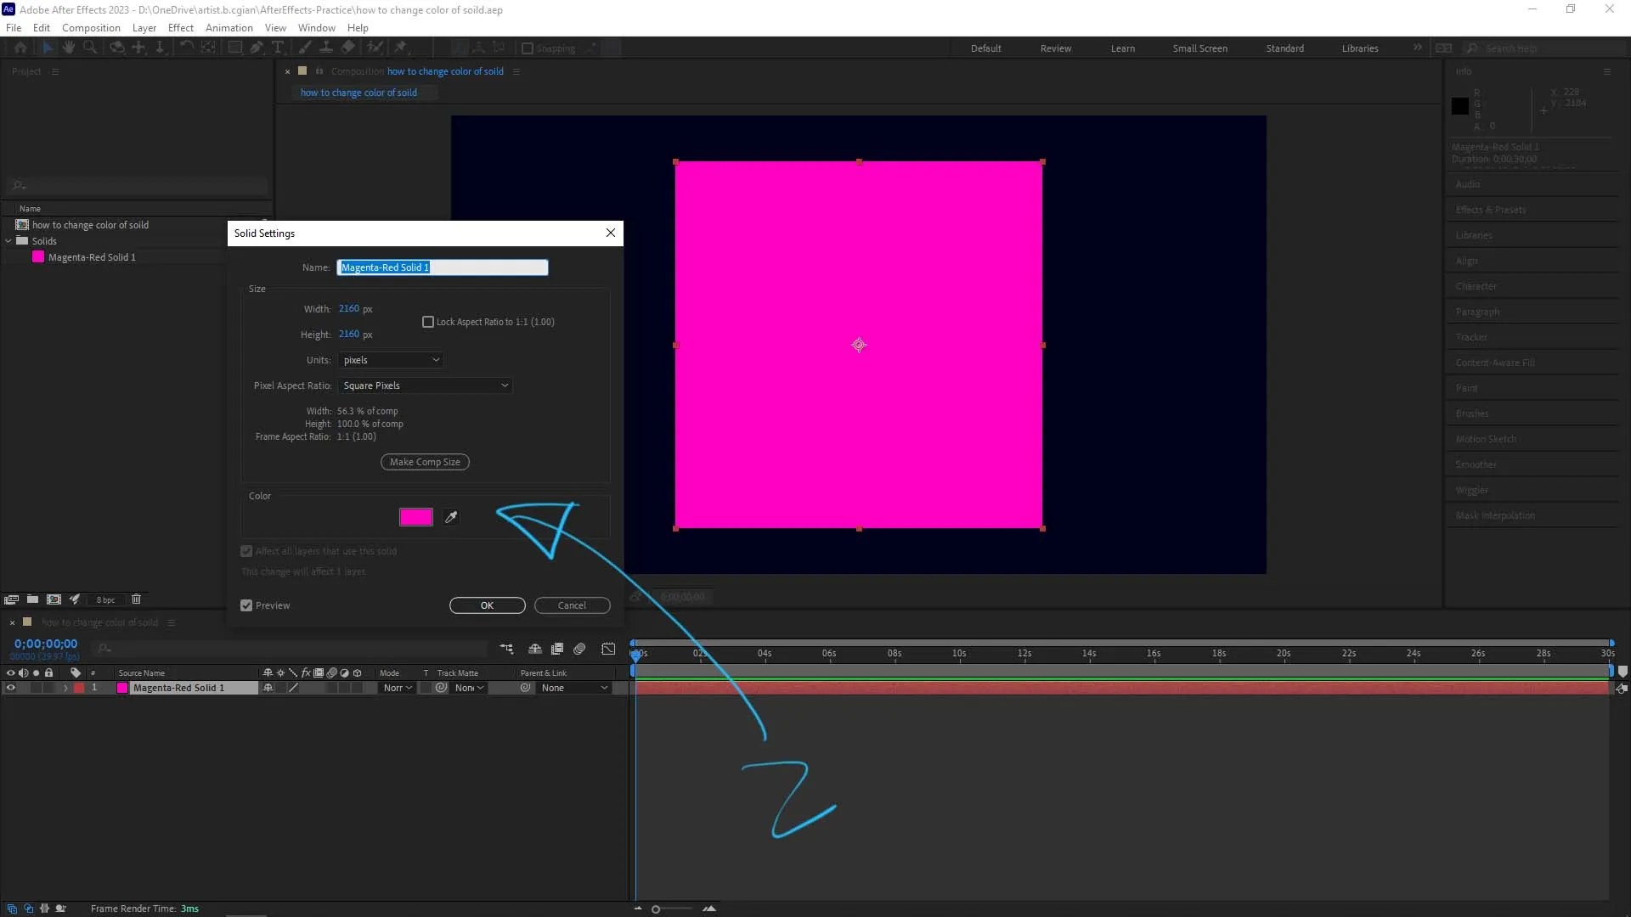The image size is (1631, 917).
Task: Click OK in the Solid Settings dialog
Action: (487, 605)
